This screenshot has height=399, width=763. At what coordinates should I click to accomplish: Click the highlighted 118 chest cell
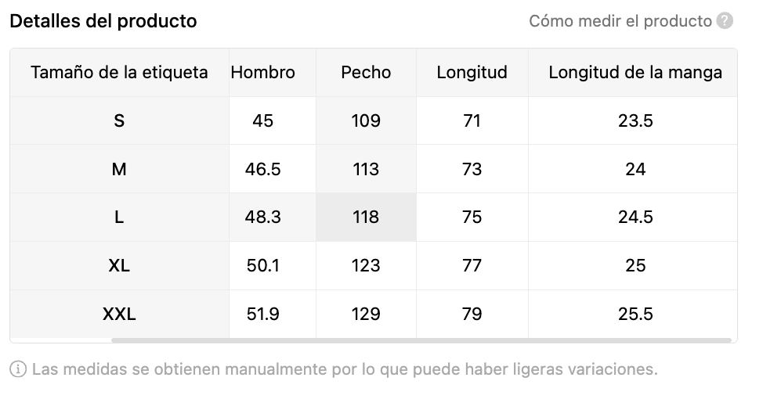366,217
